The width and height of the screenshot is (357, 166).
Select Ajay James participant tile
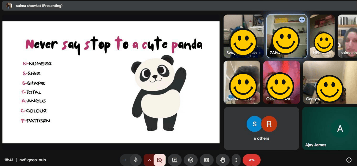pyautogui.click(x=330, y=128)
